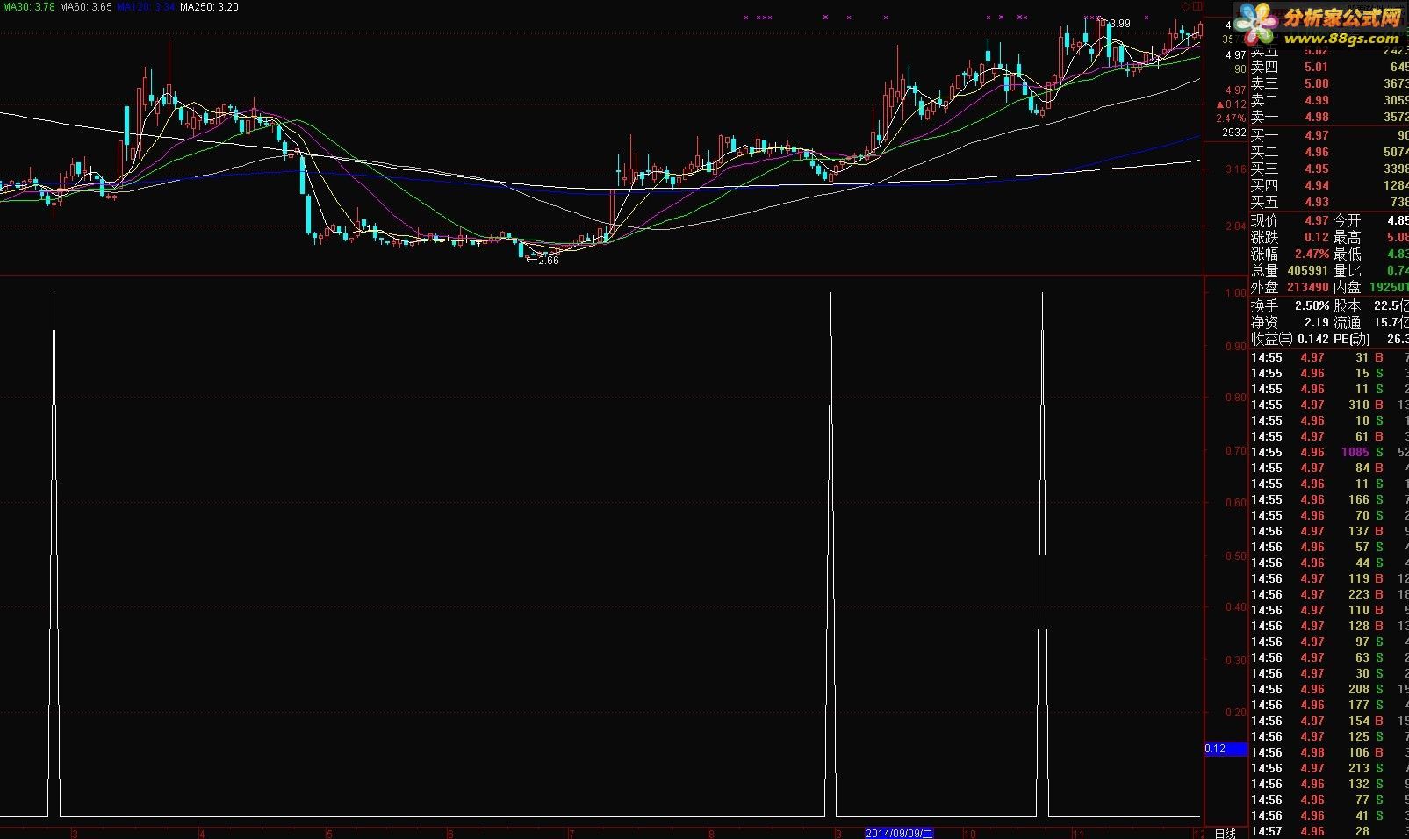Select the 14:55 trade of 310 B
Screen dimensions: 1409x839
1329,405
